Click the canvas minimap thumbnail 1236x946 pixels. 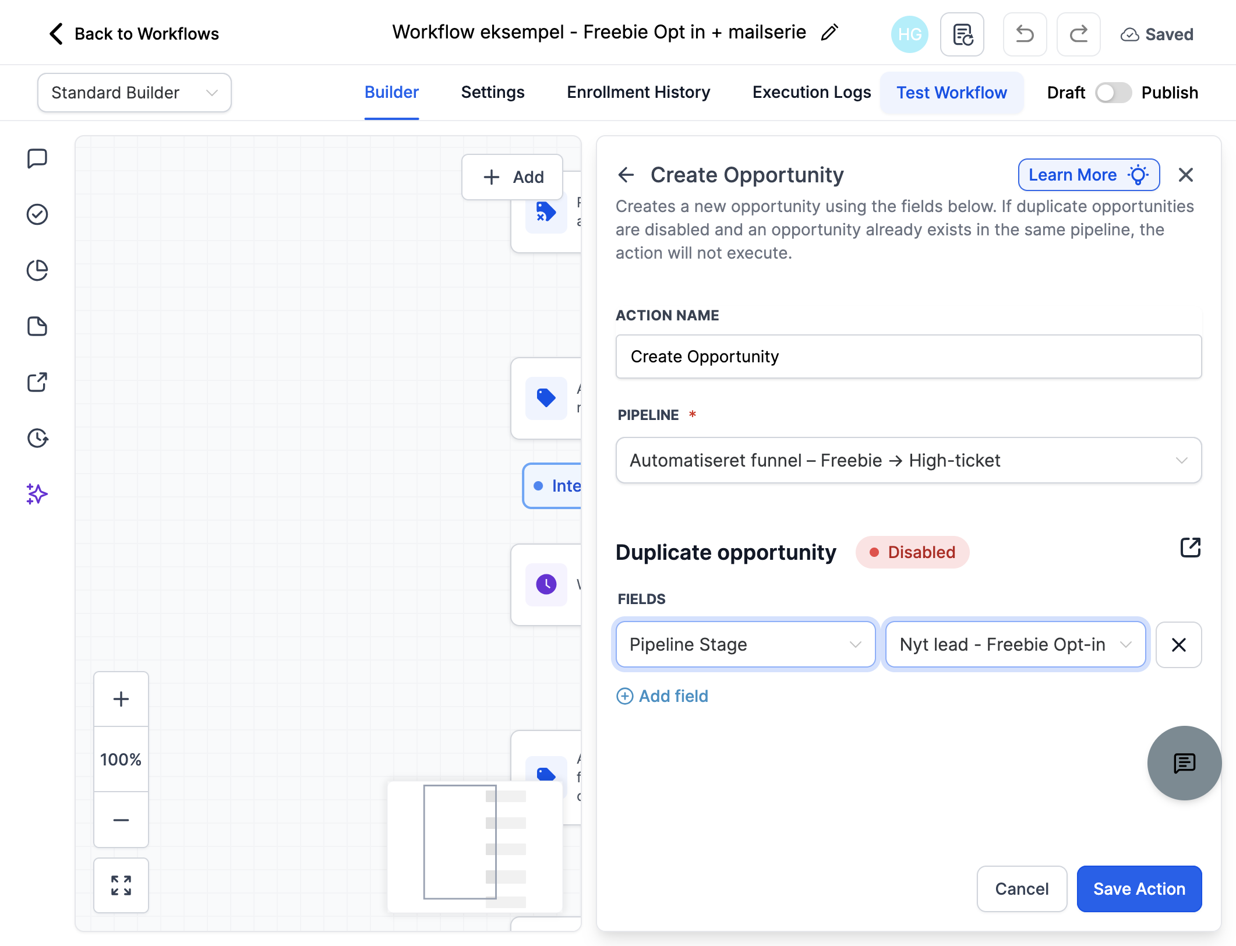coord(475,847)
